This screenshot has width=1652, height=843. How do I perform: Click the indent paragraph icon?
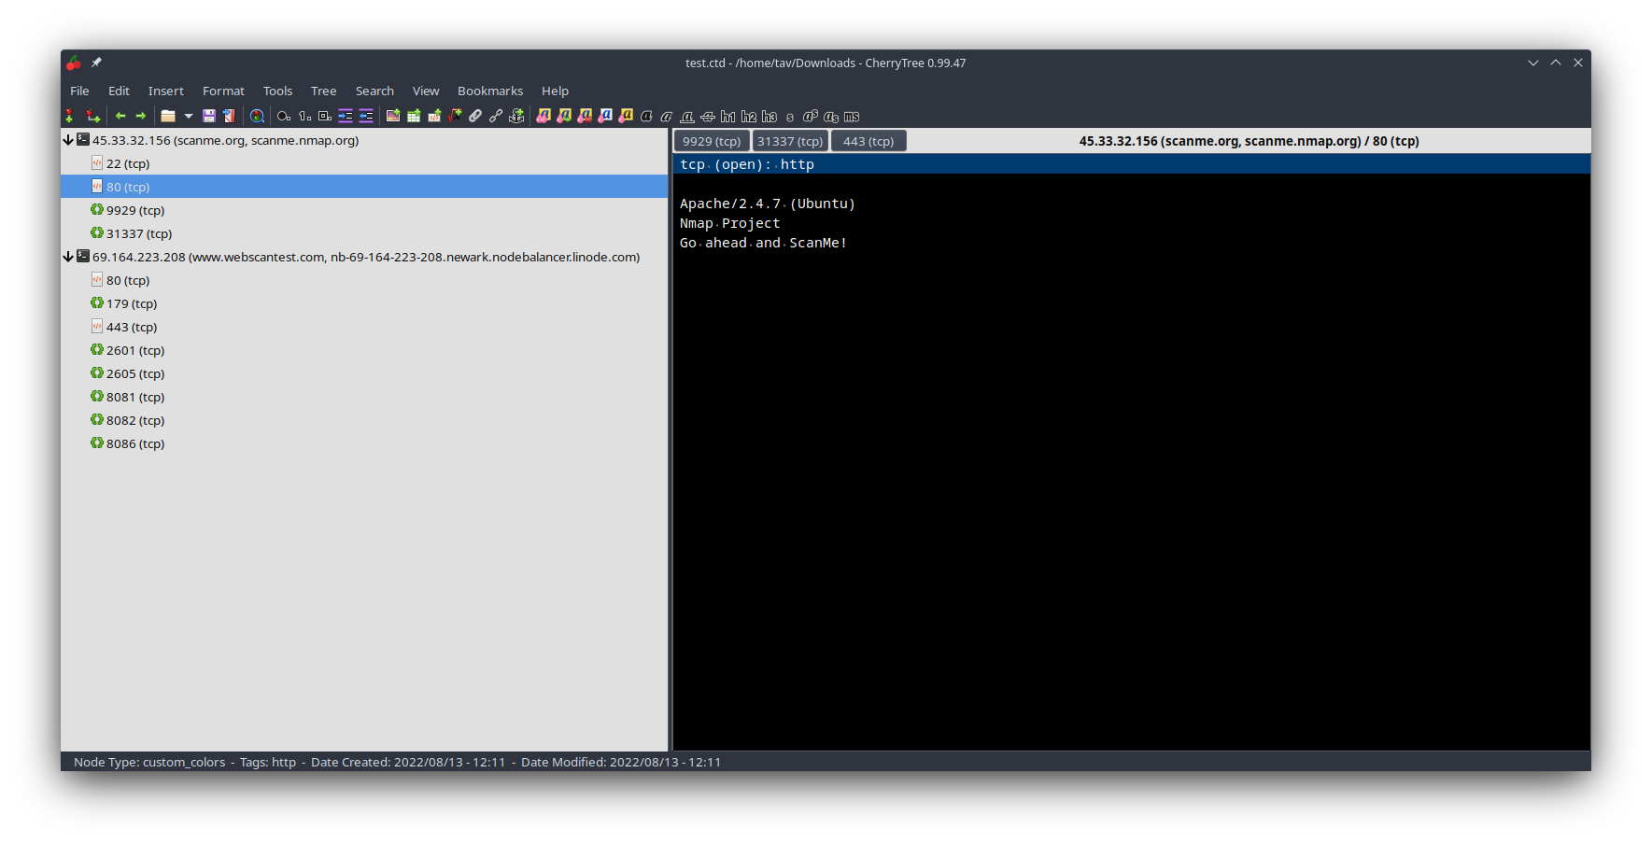click(346, 116)
